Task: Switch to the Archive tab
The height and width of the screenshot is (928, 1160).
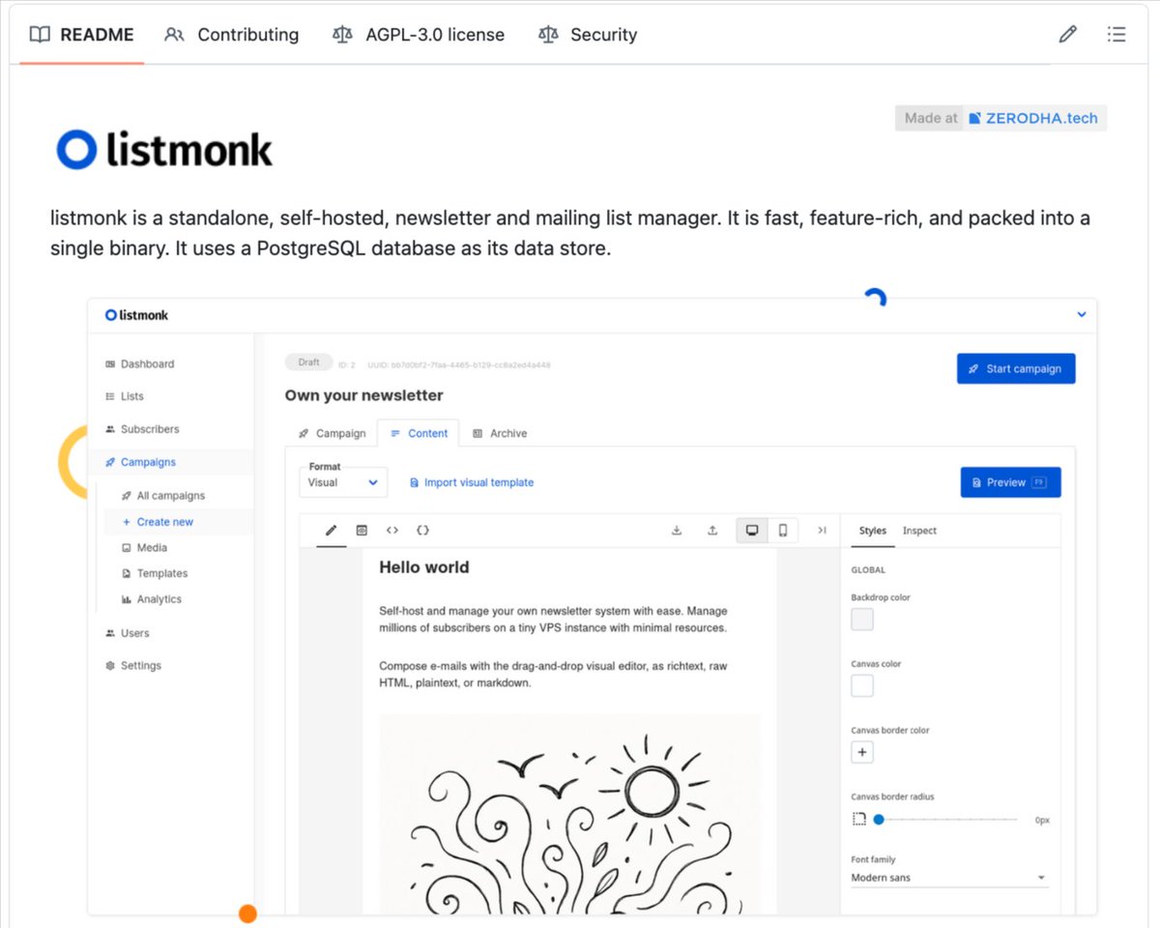Action: [500, 433]
